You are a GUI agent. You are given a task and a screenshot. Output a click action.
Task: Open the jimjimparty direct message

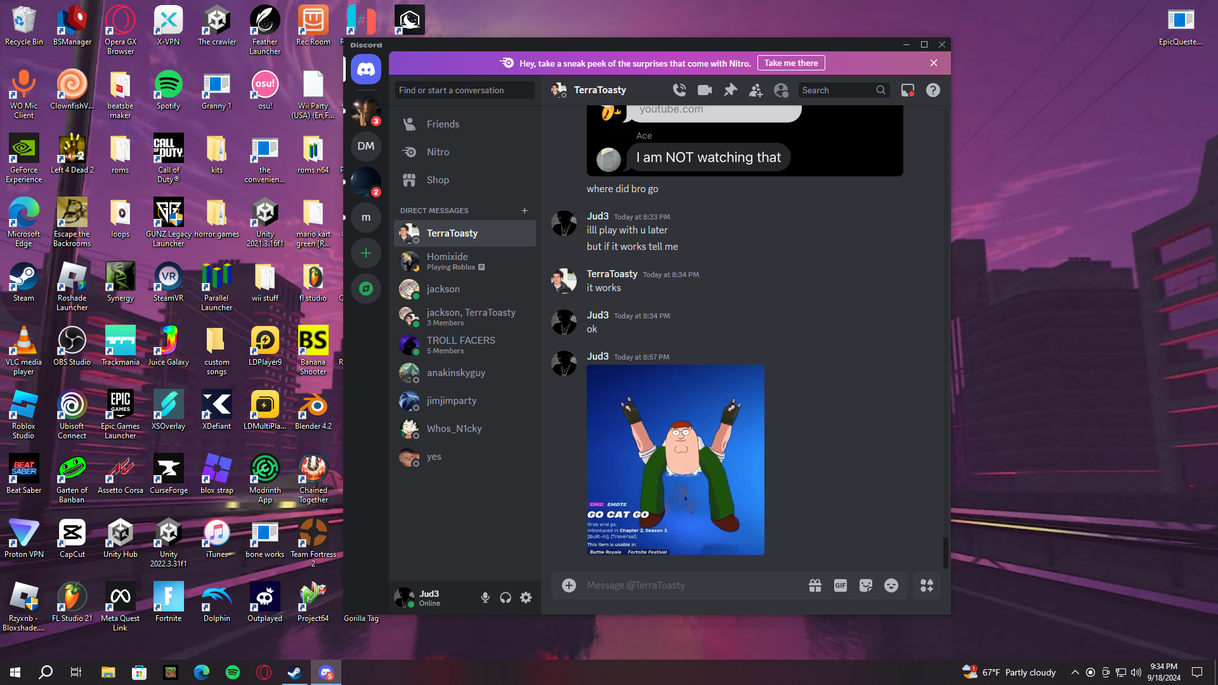point(452,401)
